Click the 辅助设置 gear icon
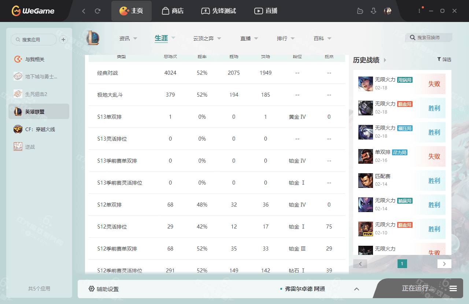 (92, 289)
